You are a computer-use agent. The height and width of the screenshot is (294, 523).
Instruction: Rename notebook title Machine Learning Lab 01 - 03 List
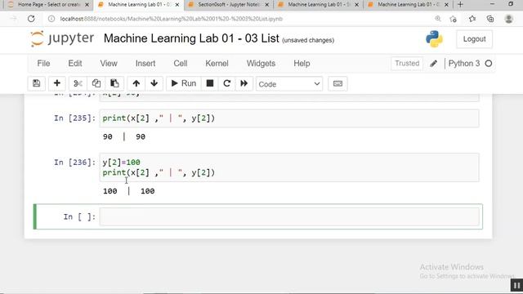(x=191, y=38)
